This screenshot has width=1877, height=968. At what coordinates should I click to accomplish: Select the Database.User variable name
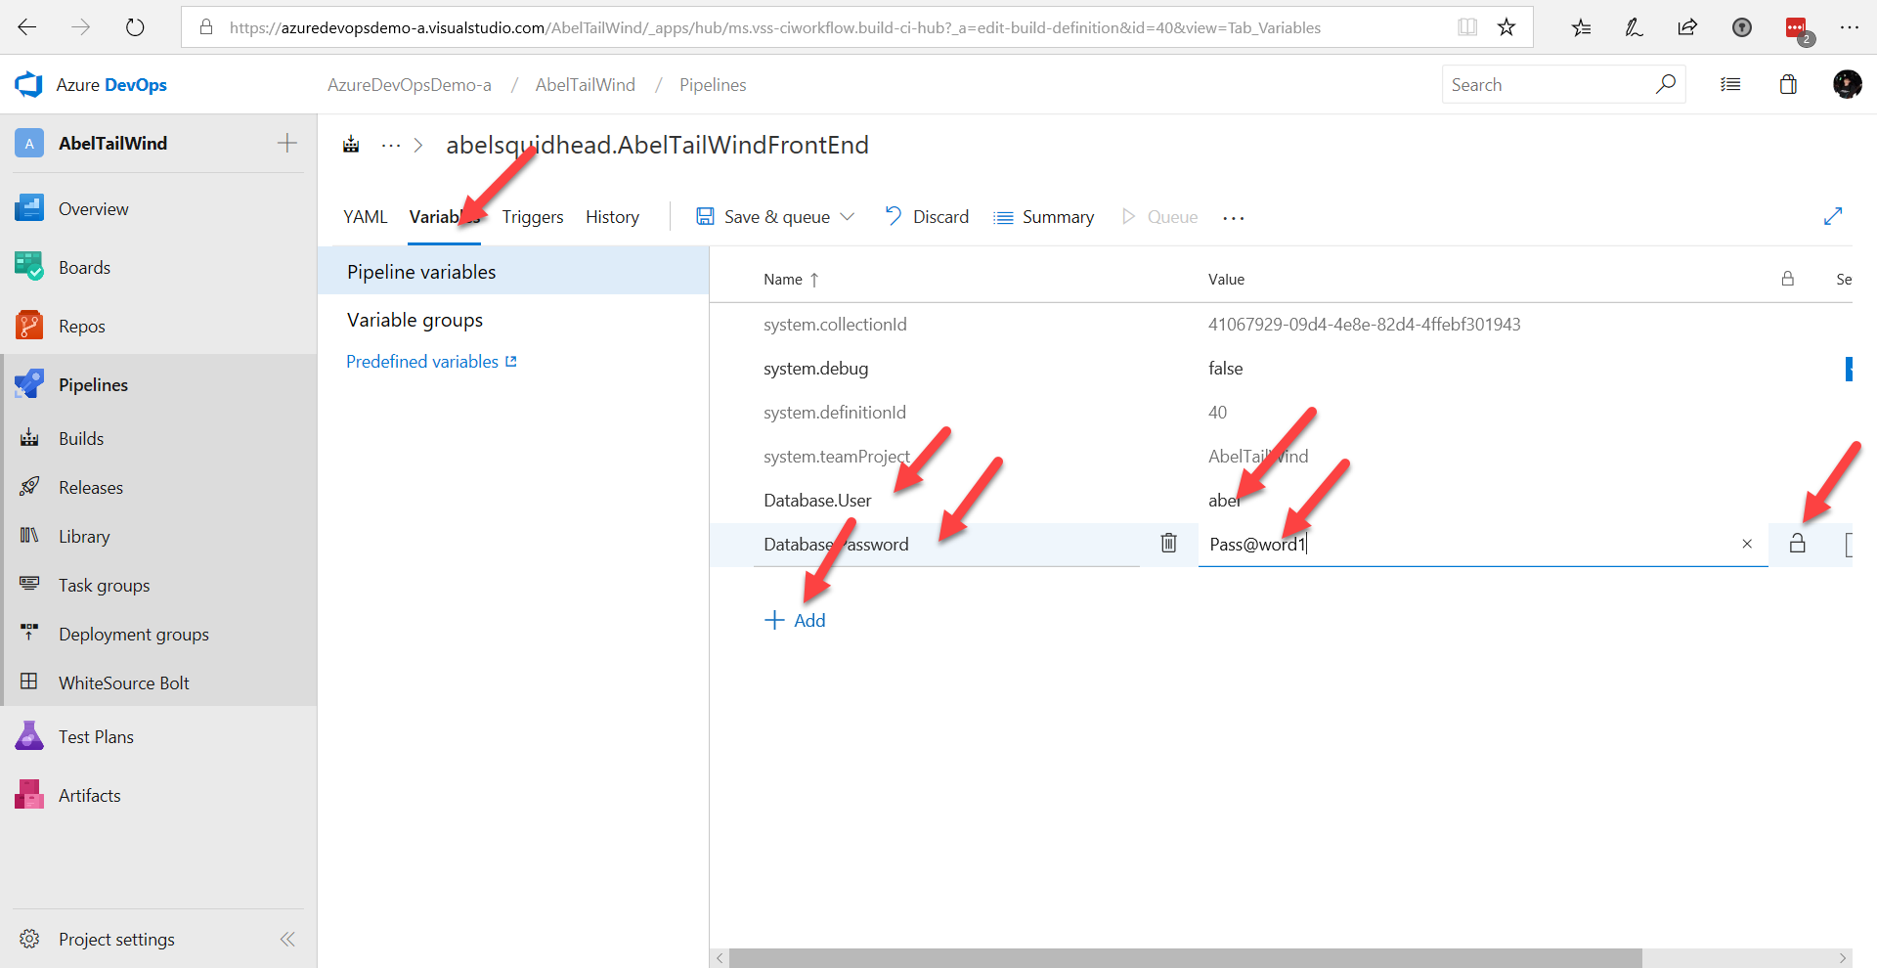817,501
